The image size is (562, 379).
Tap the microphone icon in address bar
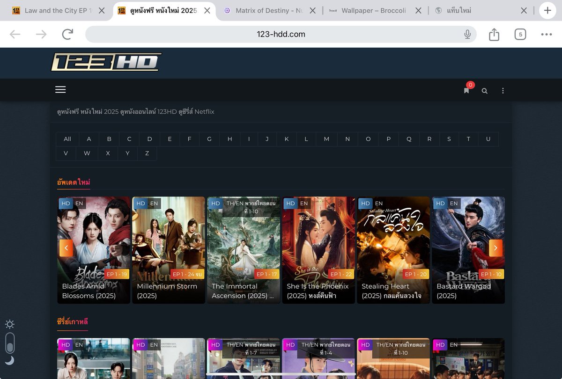coord(467,34)
